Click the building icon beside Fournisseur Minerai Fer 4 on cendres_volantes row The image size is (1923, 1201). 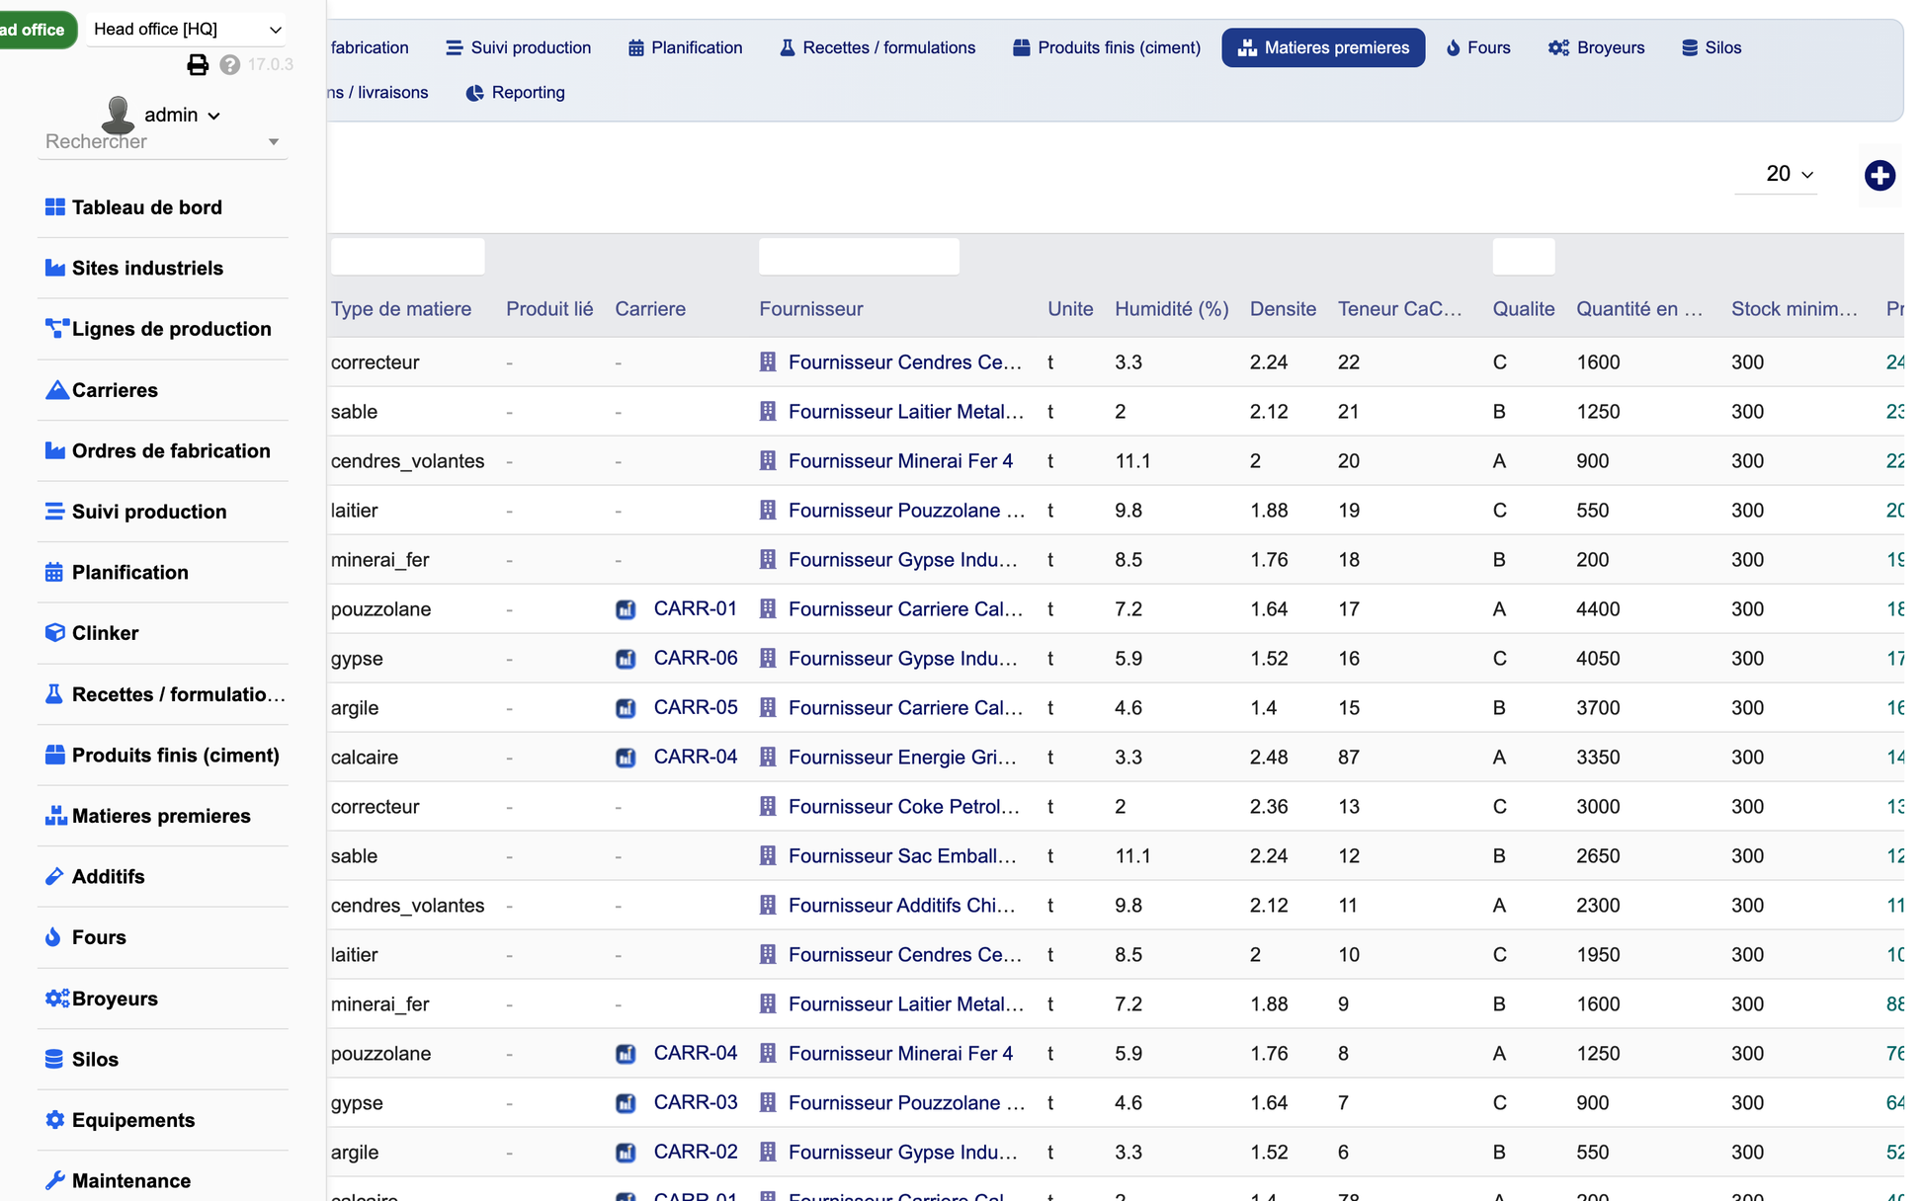(768, 460)
